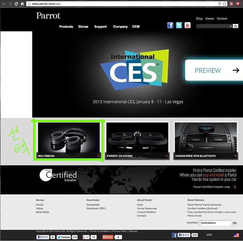Image resolution: width=243 pixels, height=241 pixels.
Task: Open the Videos link under Demos
Action: [39, 209]
